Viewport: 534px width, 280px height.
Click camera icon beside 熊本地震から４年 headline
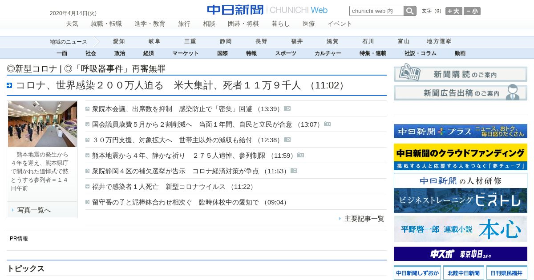301,155
